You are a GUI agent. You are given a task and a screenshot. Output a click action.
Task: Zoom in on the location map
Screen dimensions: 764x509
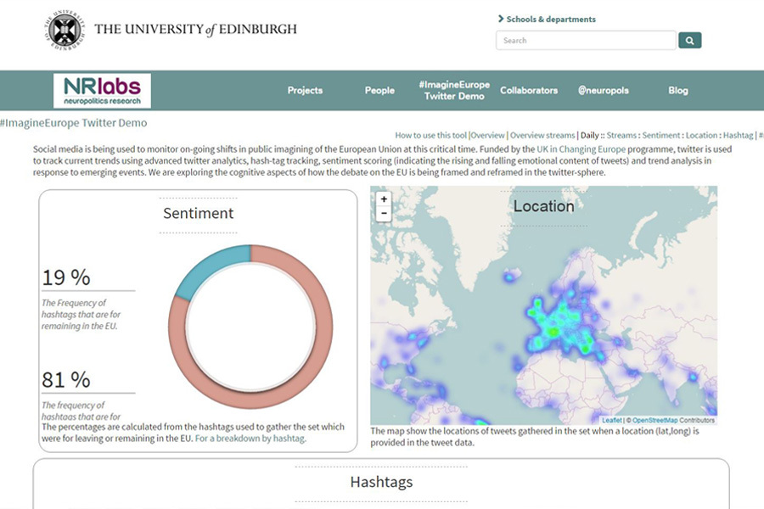[x=384, y=199]
